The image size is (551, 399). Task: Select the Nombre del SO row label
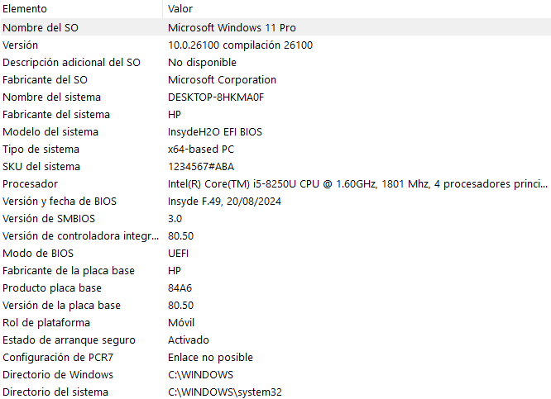coord(41,28)
